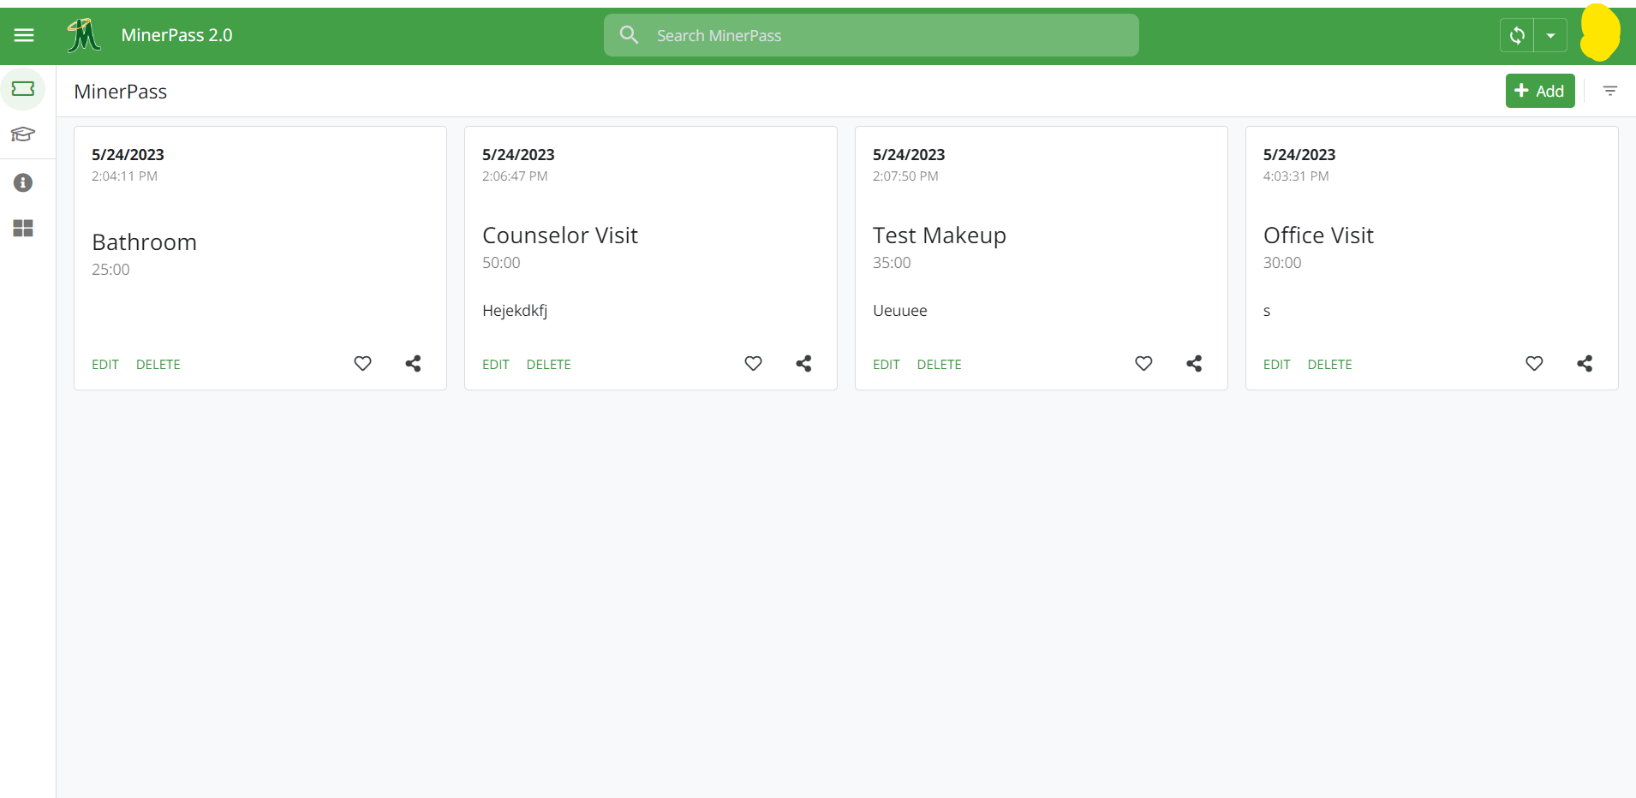Viewport: 1636px width, 798px height.
Task: Toggle heart on Test Makeup pass
Action: (1143, 364)
